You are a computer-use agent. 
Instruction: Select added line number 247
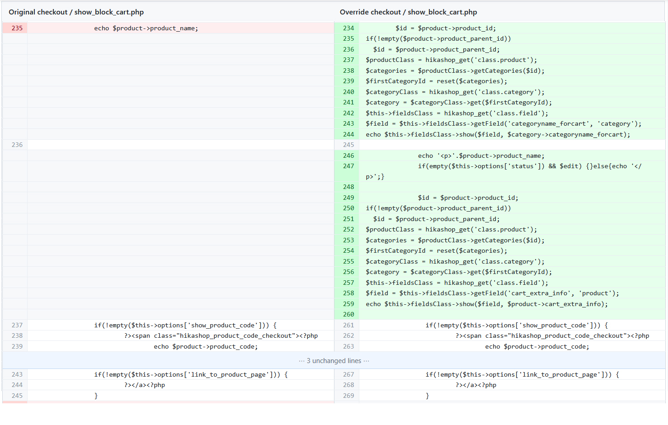pos(348,166)
